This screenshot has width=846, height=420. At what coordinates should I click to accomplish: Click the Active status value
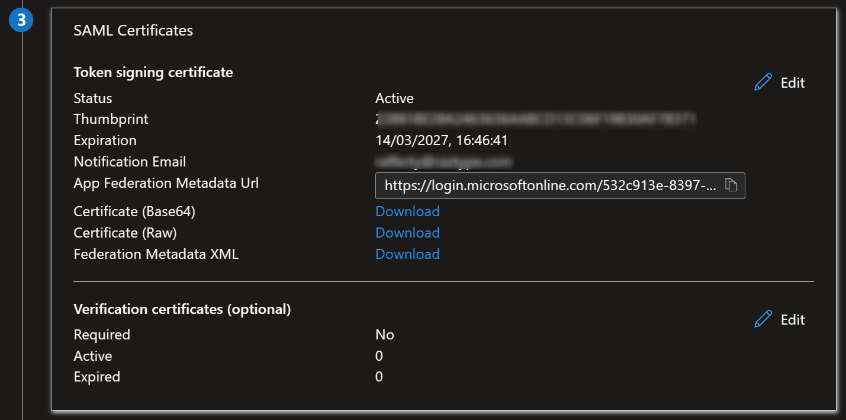tap(394, 98)
